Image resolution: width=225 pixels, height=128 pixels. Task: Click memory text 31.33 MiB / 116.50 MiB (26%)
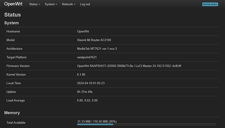(x=97, y=121)
